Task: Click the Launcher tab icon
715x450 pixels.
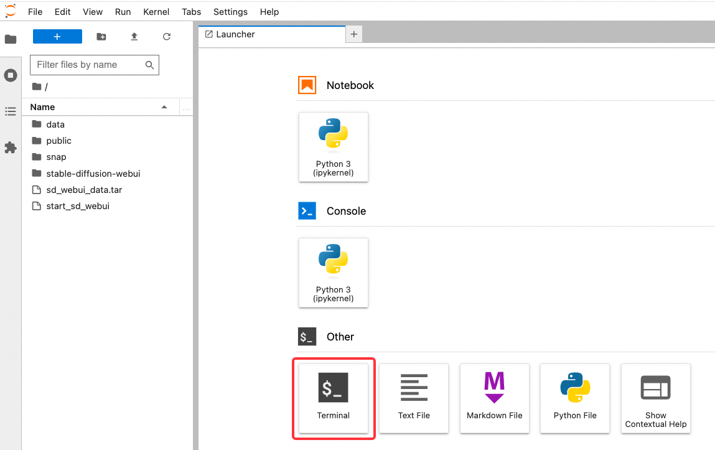Action: 209,34
